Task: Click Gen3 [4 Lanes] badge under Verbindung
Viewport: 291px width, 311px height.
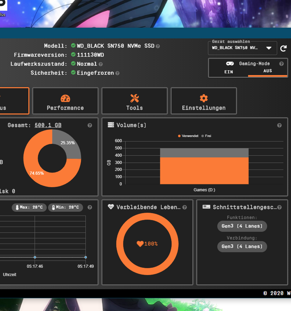Action: [x=242, y=247]
